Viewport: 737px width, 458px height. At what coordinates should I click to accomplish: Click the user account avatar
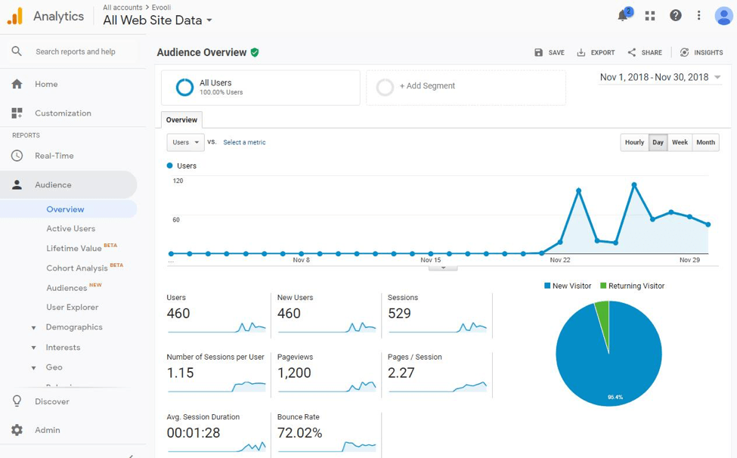point(723,16)
